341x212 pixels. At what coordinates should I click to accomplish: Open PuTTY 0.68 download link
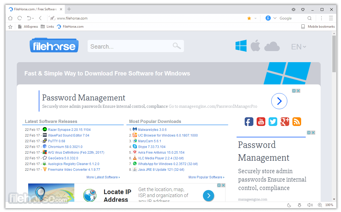coord(56,141)
